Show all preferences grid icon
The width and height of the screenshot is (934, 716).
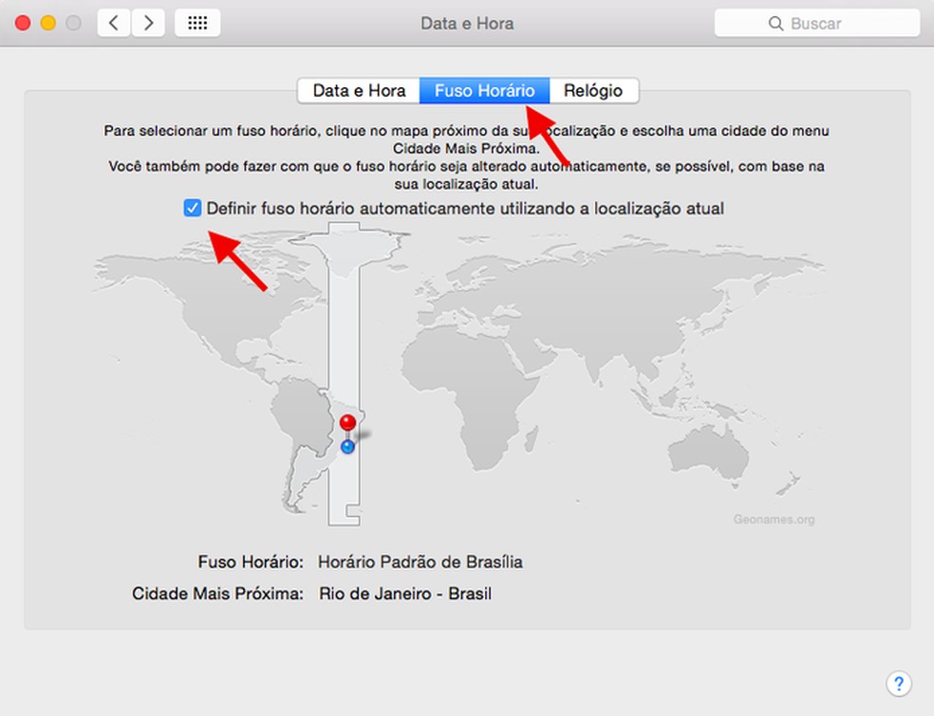[197, 23]
